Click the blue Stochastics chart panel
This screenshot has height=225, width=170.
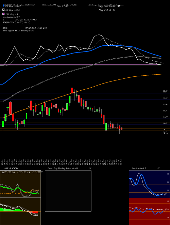coord(149,184)
